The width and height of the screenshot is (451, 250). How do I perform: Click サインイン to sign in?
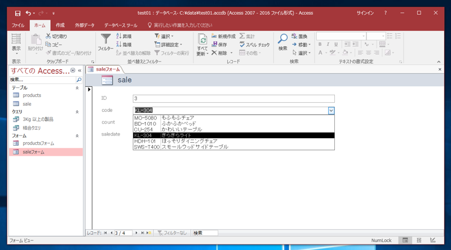coord(365,13)
